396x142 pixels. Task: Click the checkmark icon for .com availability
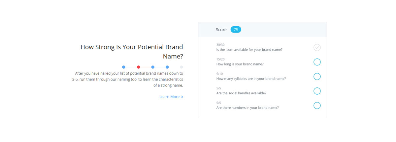pyautogui.click(x=317, y=48)
